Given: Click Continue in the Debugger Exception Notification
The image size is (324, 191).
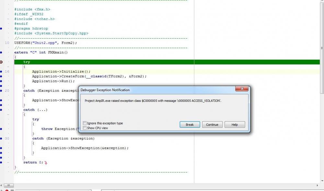Looking at the screenshot, I should (212, 125).
